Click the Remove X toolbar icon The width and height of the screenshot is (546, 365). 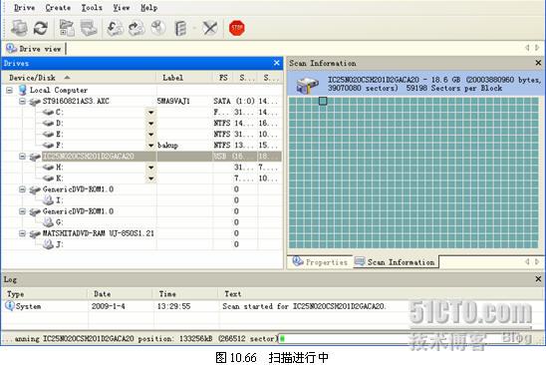(x=210, y=28)
